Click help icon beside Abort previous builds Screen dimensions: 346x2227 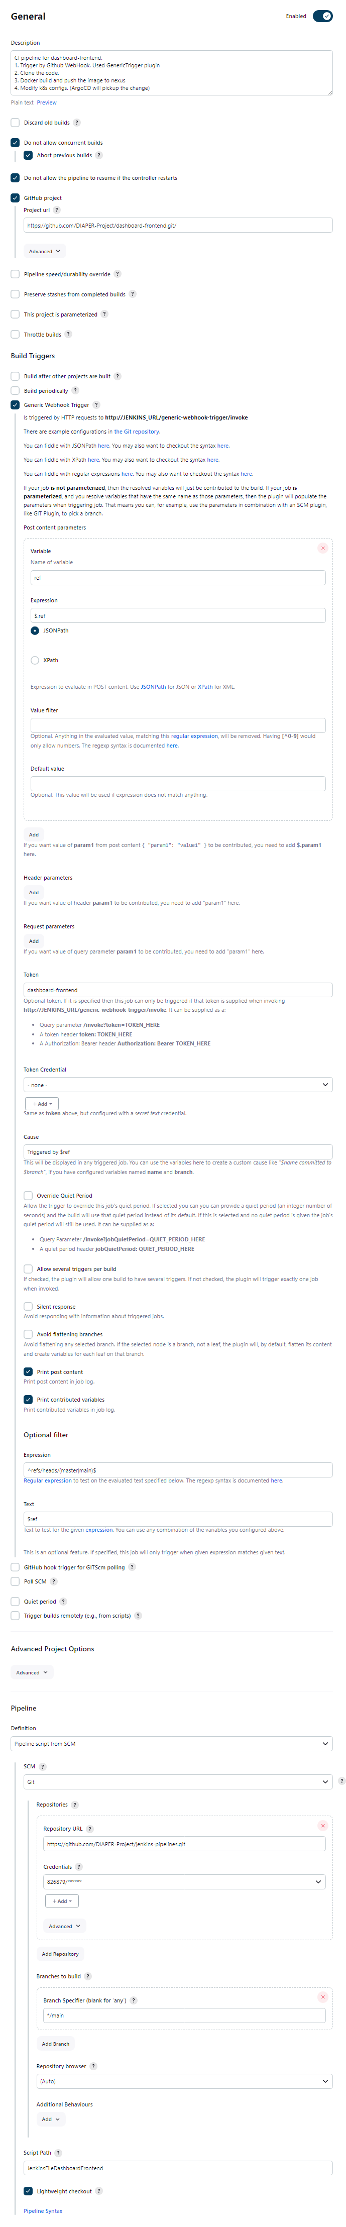[98, 156]
